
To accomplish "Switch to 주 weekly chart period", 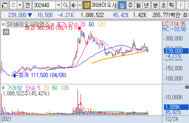I will coord(130,5).
